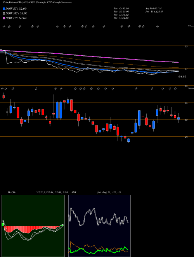
Task: Click the 'Pre H: 53.09' high value
Action: (x=121, y=12)
